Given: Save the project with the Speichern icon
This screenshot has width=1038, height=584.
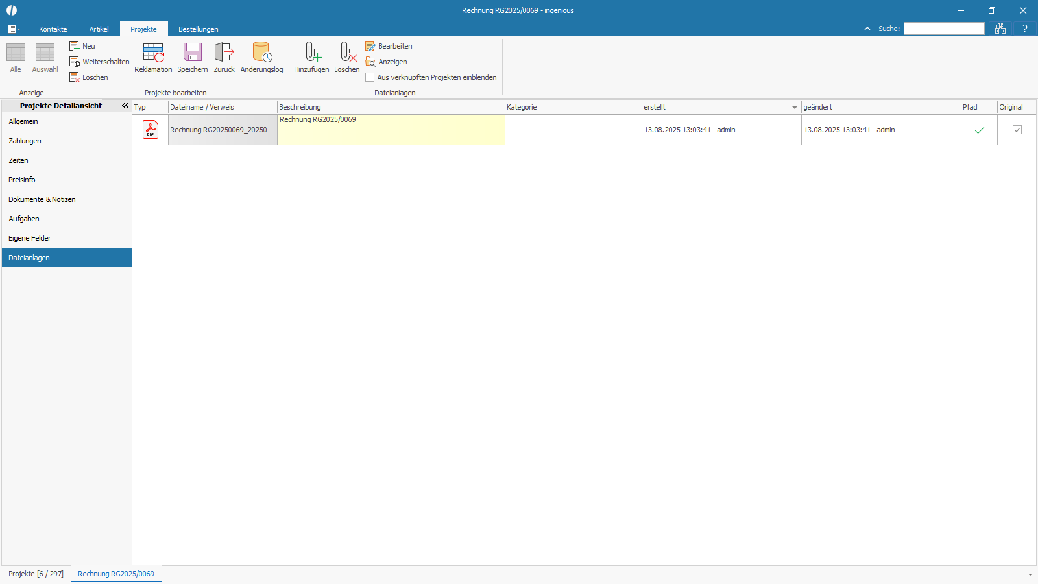Looking at the screenshot, I should tap(193, 53).
